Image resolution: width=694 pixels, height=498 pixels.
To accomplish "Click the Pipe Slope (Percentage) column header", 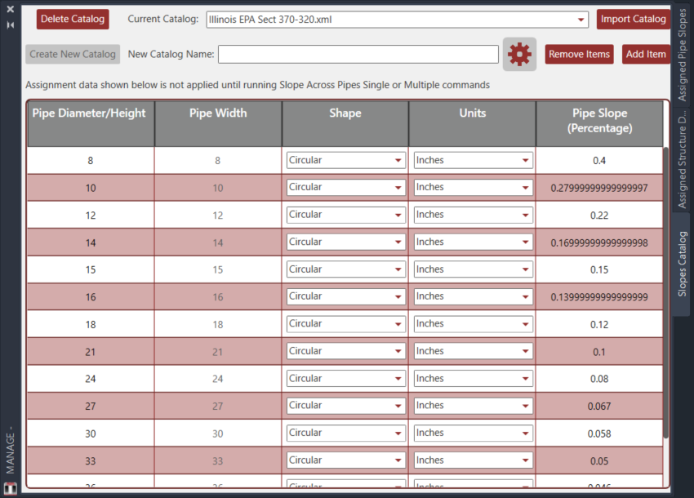I will [x=600, y=124].
